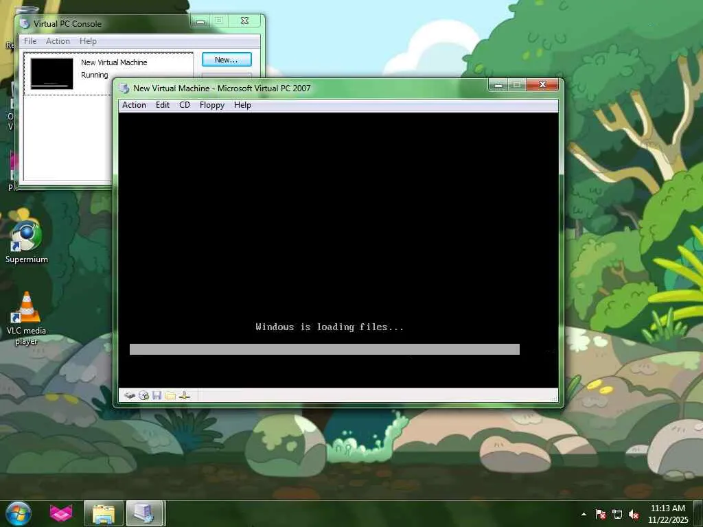703x527 pixels.
Task: Minimize the New Virtual Machine window
Action: pos(498,84)
